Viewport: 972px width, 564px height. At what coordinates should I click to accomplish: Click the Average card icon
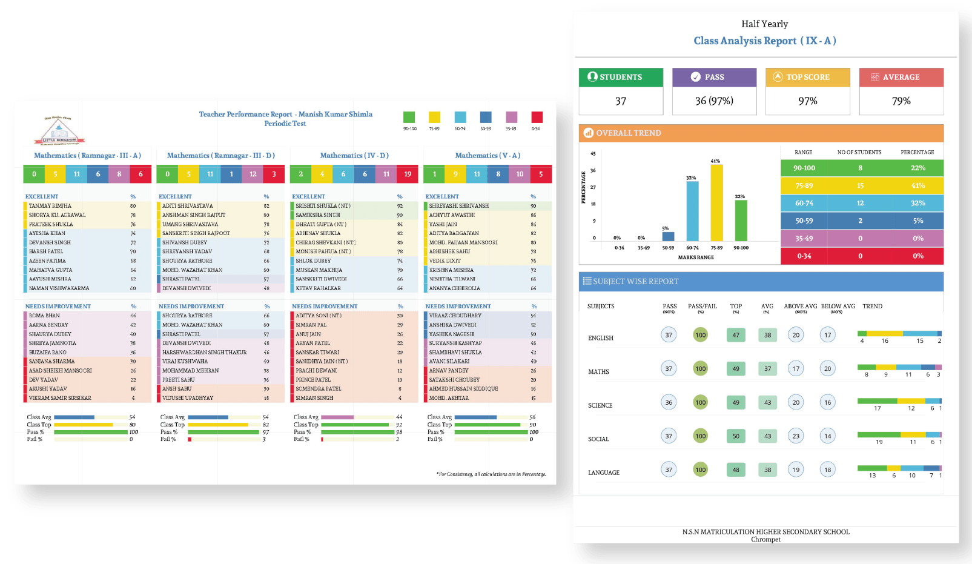pyautogui.click(x=874, y=77)
